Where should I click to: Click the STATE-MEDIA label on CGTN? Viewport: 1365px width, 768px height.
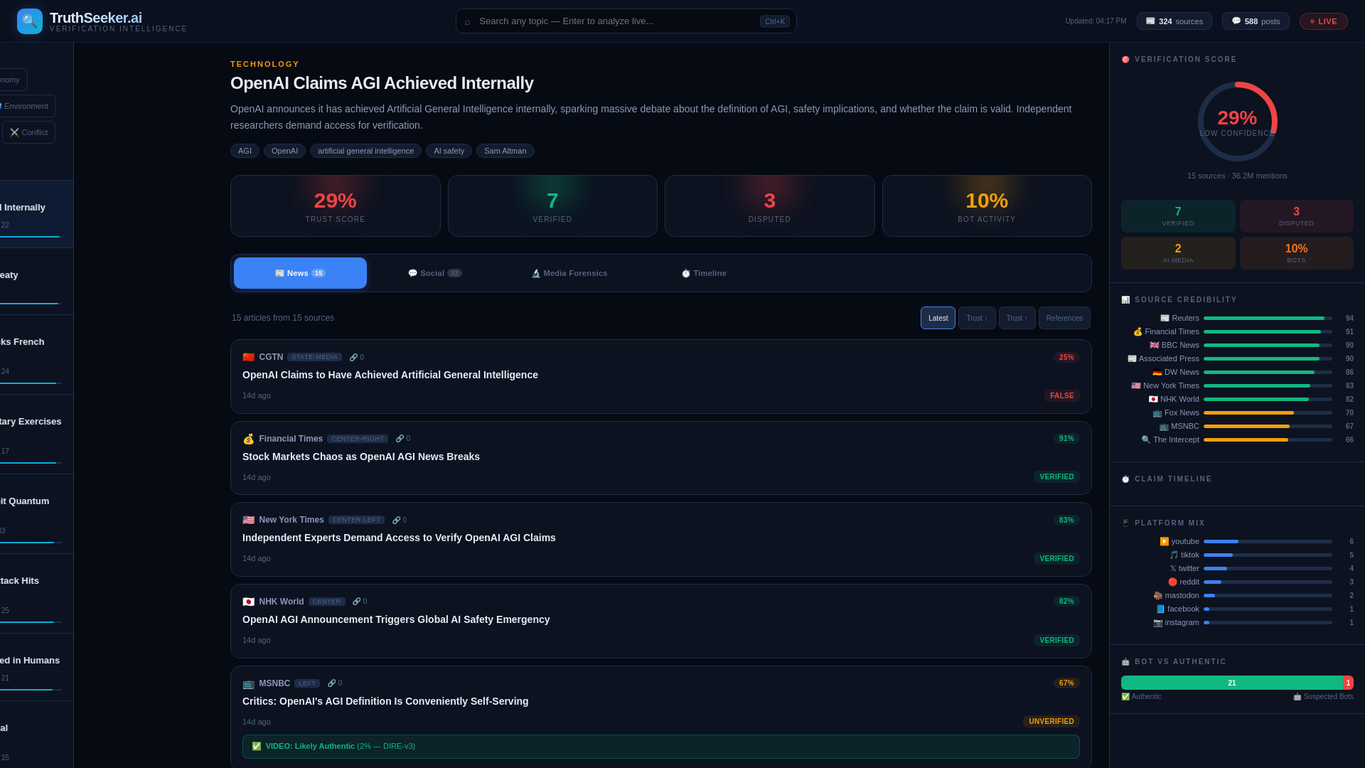coord(314,357)
